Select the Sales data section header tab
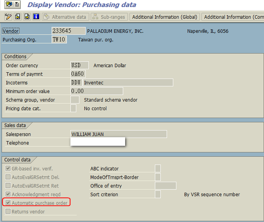 point(15,125)
